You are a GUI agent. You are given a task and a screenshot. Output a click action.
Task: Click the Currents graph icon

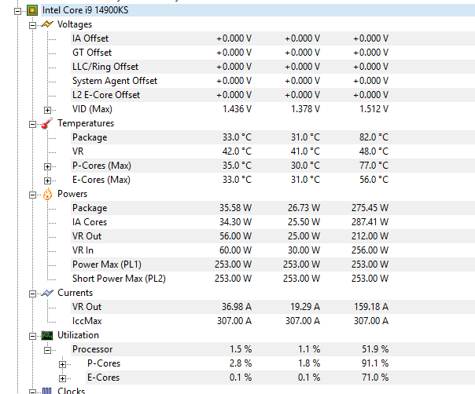pos(47,293)
